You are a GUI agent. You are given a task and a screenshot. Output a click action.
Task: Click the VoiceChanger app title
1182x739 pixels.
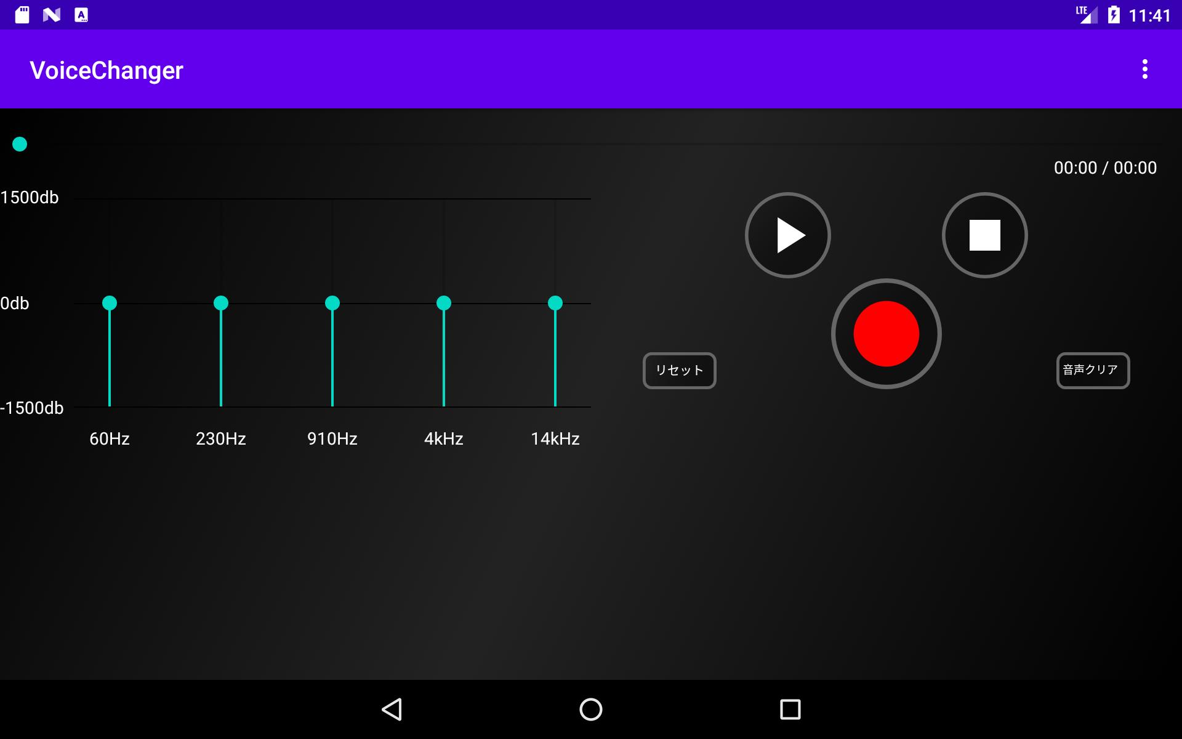pyautogui.click(x=107, y=70)
